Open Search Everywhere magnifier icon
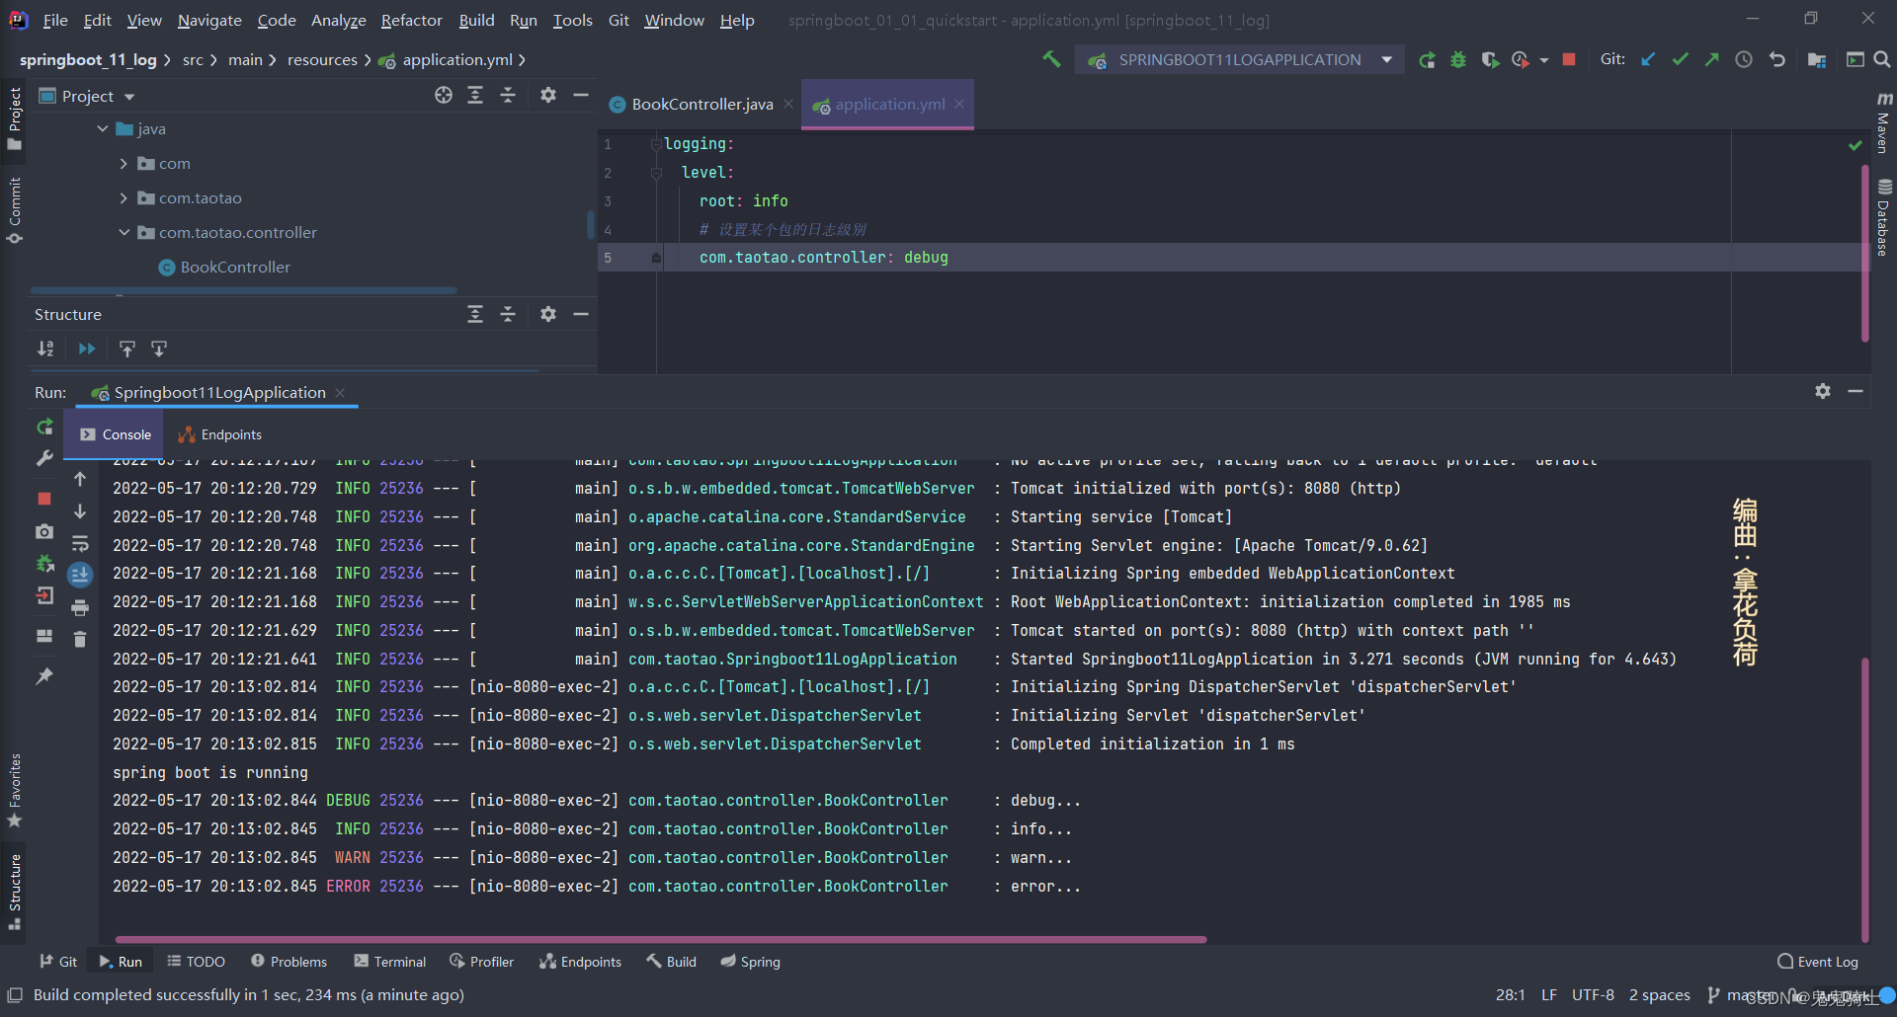Screen dimensions: 1897x1017 (x=1882, y=60)
